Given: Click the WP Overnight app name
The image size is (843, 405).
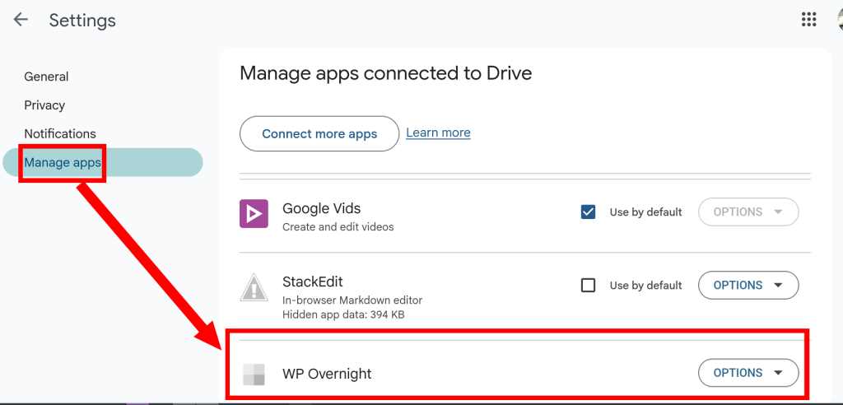Looking at the screenshot, I should [x=327, y=374].
